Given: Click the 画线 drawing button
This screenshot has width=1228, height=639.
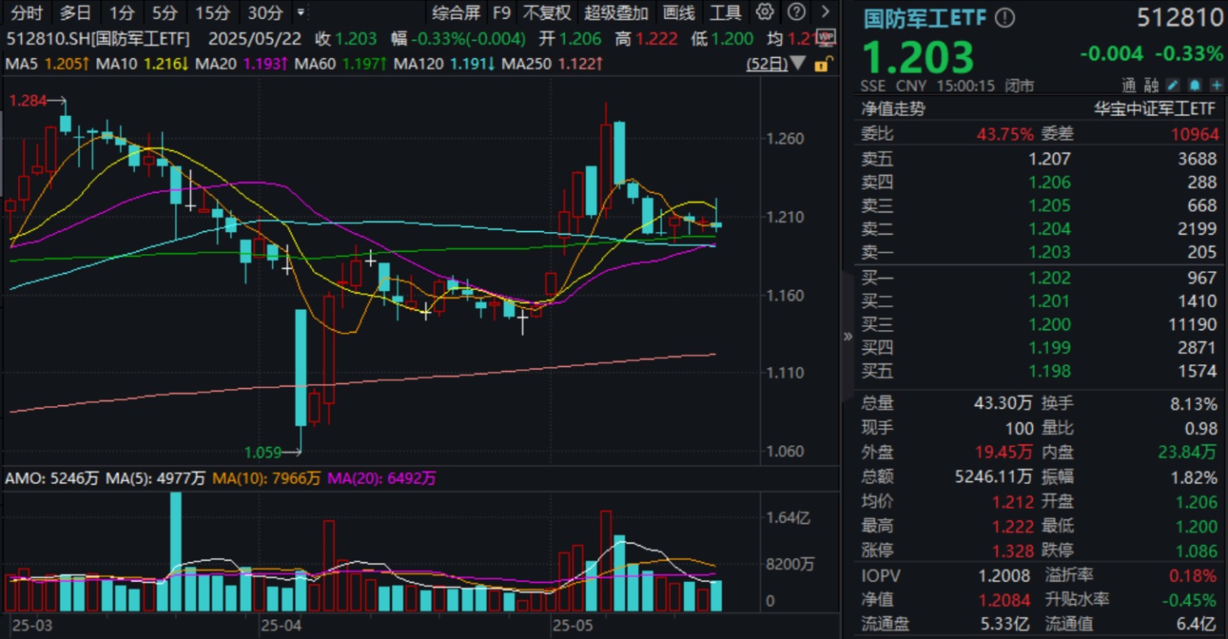Looking at the screenshot, I should click(x=679, y=13).
